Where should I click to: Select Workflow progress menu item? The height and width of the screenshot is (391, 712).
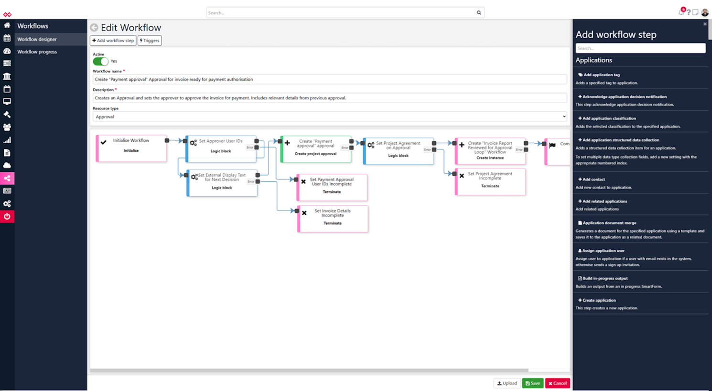(51, 52)
